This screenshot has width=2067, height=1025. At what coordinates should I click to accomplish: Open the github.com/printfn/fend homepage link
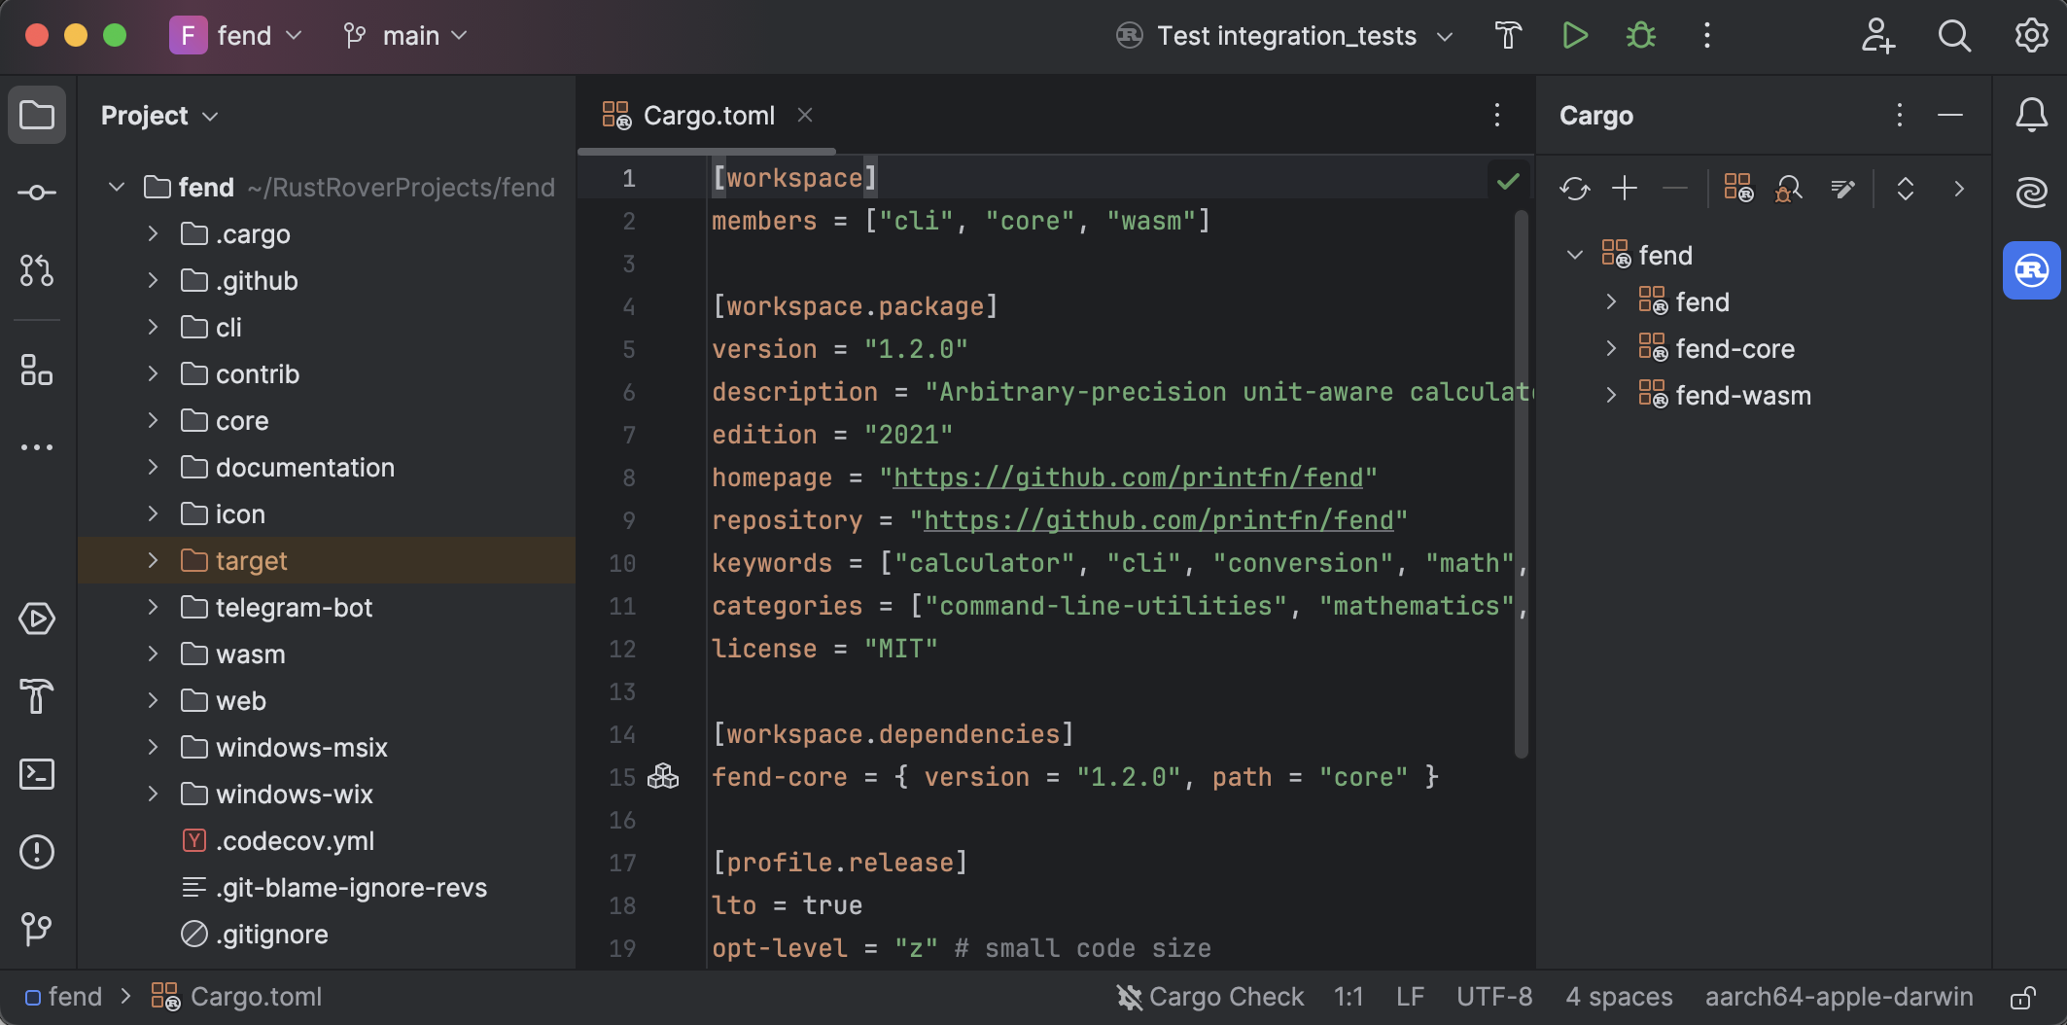tap(1128, 477)
